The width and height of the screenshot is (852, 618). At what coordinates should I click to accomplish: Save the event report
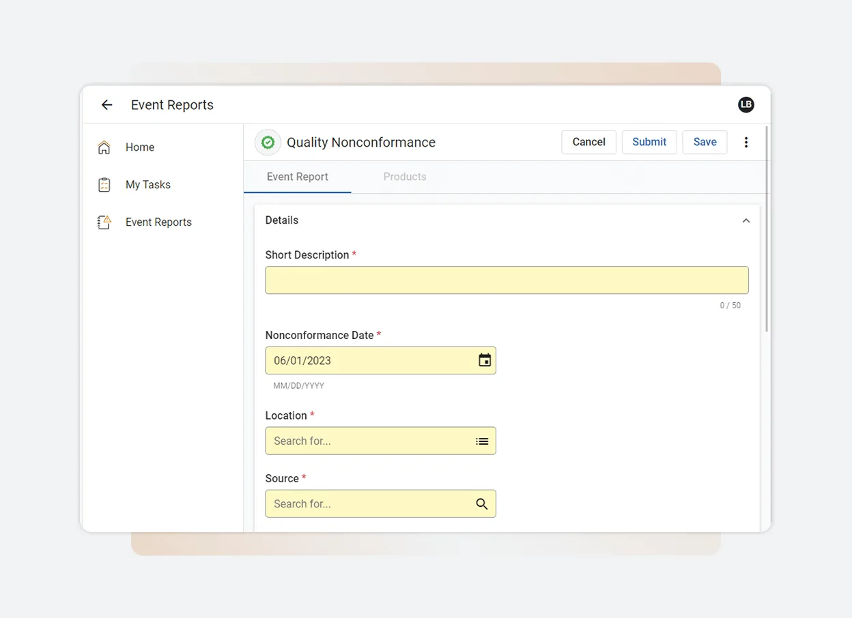705,142
